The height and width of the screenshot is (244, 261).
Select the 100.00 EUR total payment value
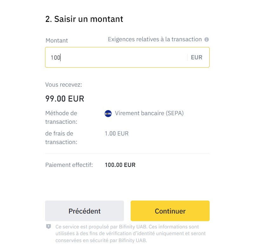[x=120, y=165]
